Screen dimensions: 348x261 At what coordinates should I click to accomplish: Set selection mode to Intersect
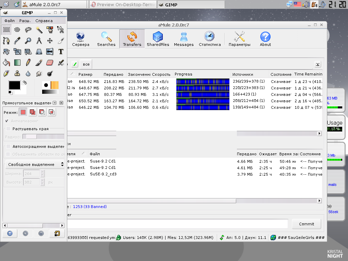52,112
